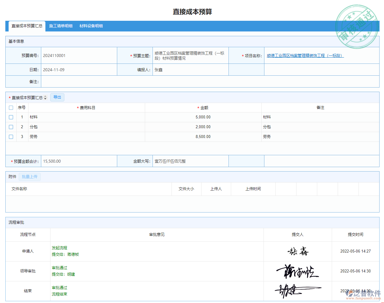Screen dimensions: 384x303
Task: Check the checkbox for the 材料 row
Action: click(x=11, y=117)
